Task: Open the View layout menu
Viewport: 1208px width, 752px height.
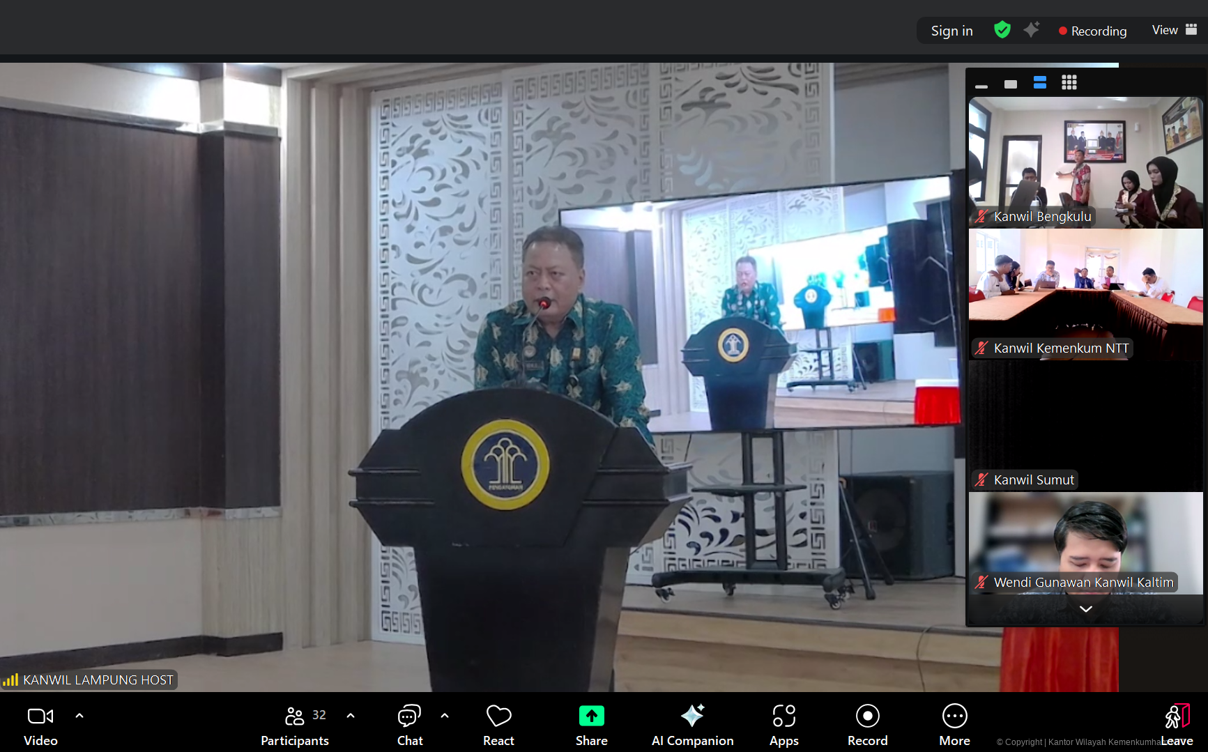Action: coord(1174,30)
